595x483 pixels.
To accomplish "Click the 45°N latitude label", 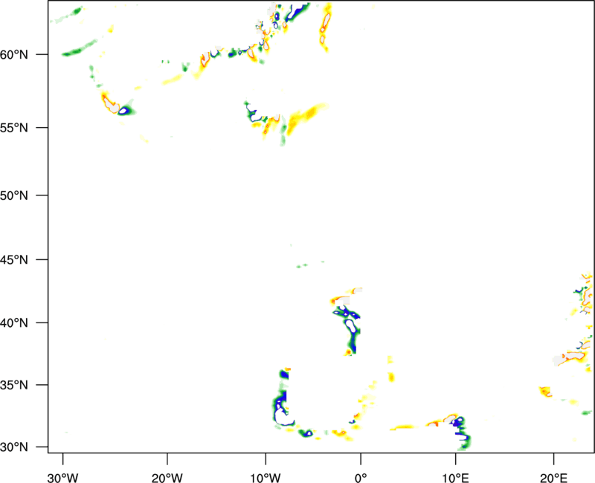I will click(x=14, y=260).
